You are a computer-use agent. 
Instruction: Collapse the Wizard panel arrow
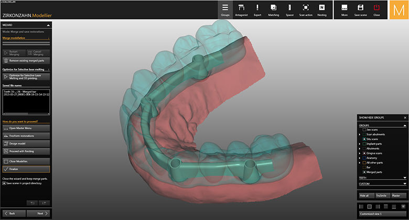(x=48, y=25)
